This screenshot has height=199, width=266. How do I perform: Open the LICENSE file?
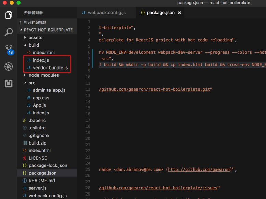[x=47, y=158]
